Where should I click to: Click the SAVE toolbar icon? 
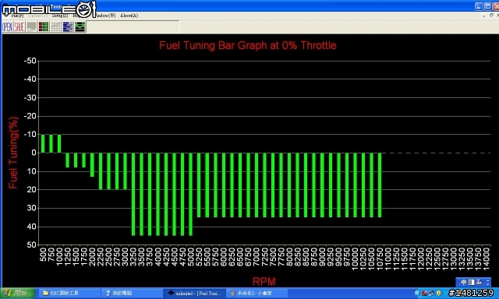pos(19,27)
